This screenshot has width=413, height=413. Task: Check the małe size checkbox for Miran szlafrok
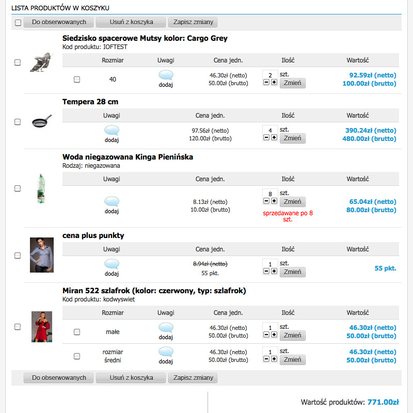76,331
